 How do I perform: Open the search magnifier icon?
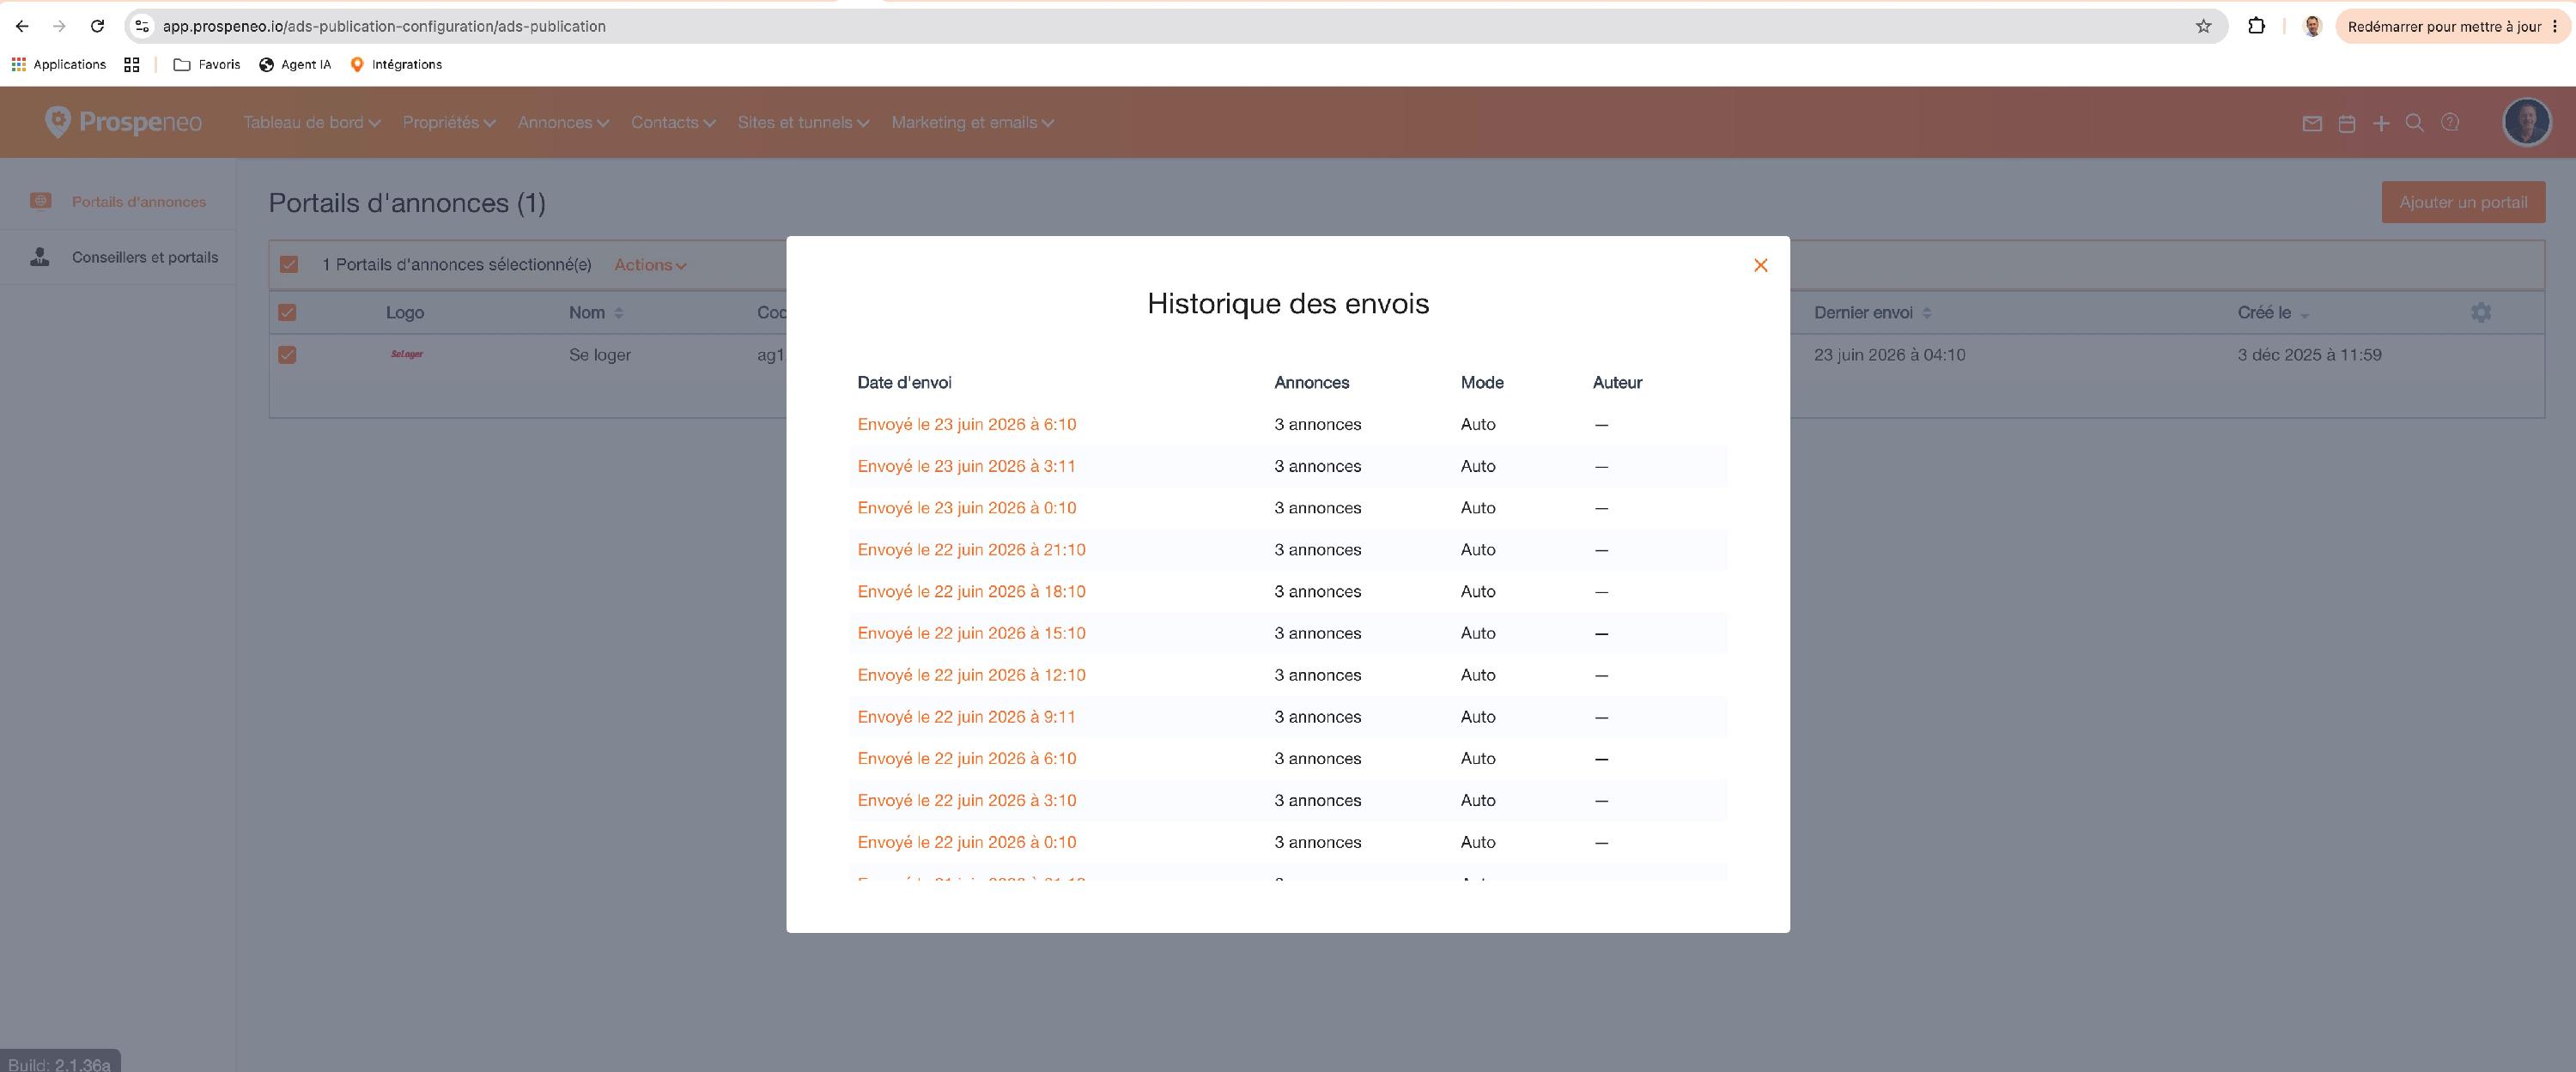(x=2414, y=123)
